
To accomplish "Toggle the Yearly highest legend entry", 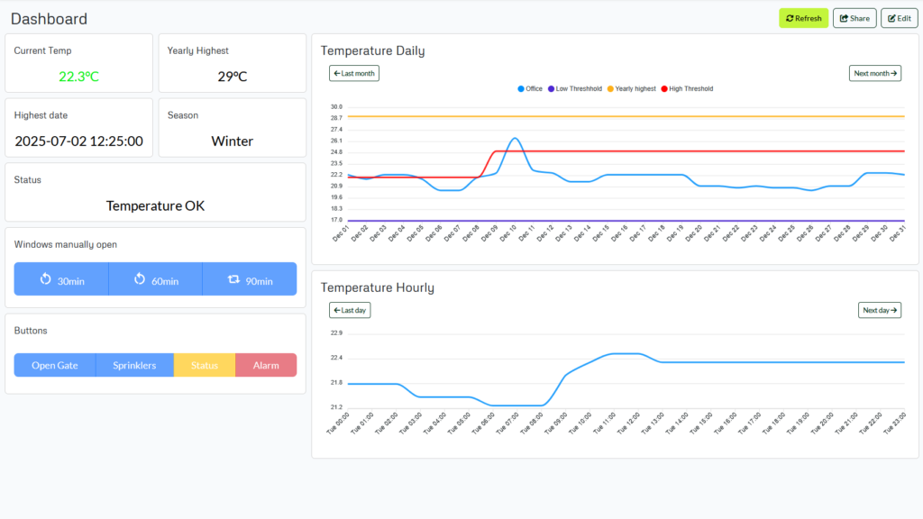I will click(x=635, y=88).
